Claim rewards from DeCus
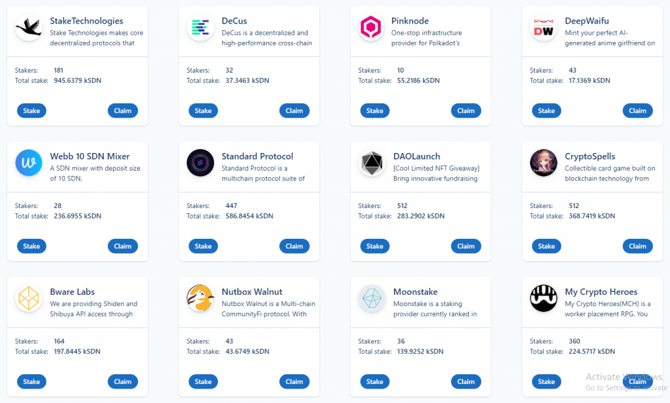The height and width of the screenshot is (403, 670). click(294, 111)
